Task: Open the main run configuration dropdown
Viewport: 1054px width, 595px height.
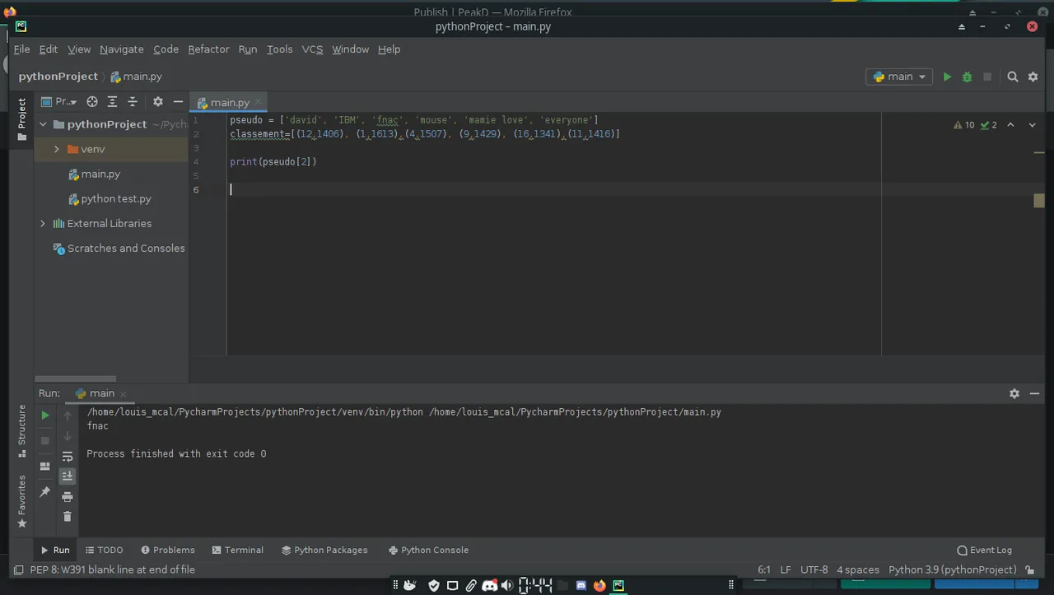Action: [899, 77]
